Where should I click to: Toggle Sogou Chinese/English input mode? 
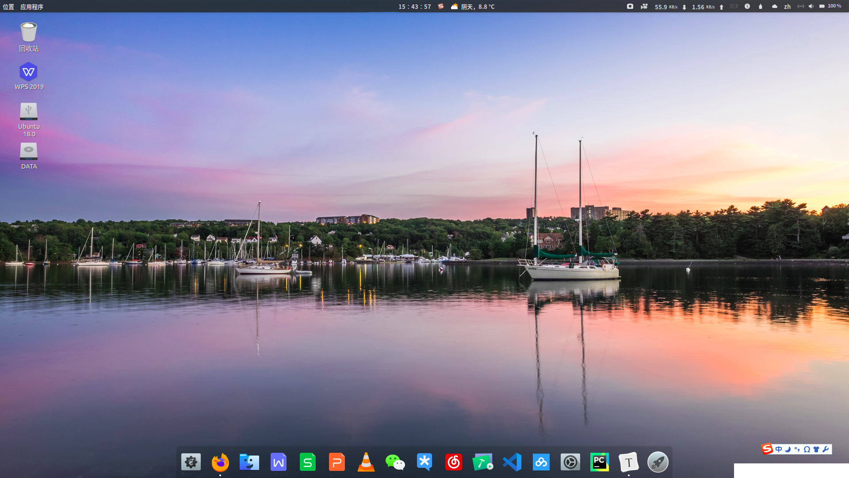coord(779,449)
